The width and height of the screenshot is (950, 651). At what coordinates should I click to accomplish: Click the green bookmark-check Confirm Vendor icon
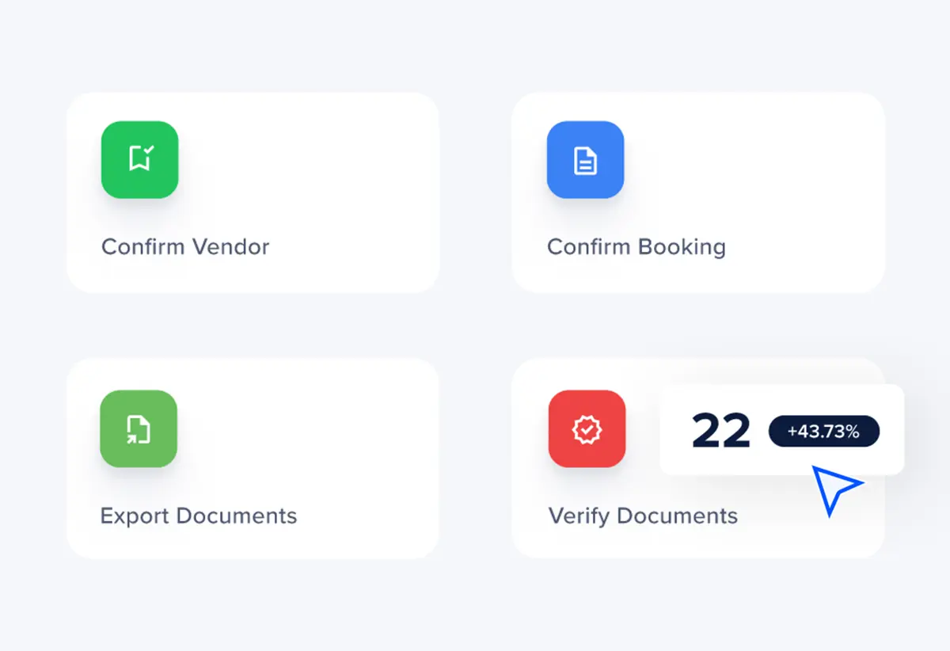point(139,159)
